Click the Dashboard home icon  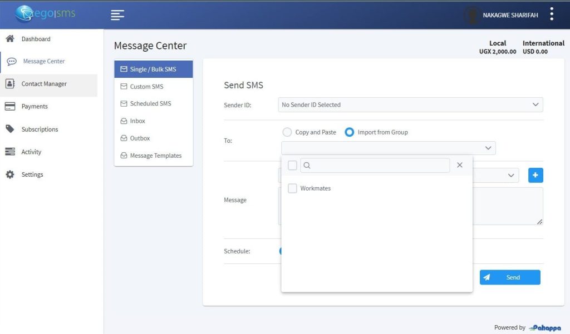[9, 39]
